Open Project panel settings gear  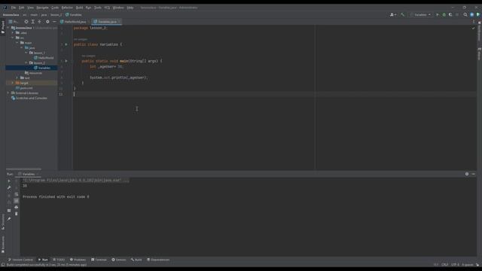[x=47, y=22]
